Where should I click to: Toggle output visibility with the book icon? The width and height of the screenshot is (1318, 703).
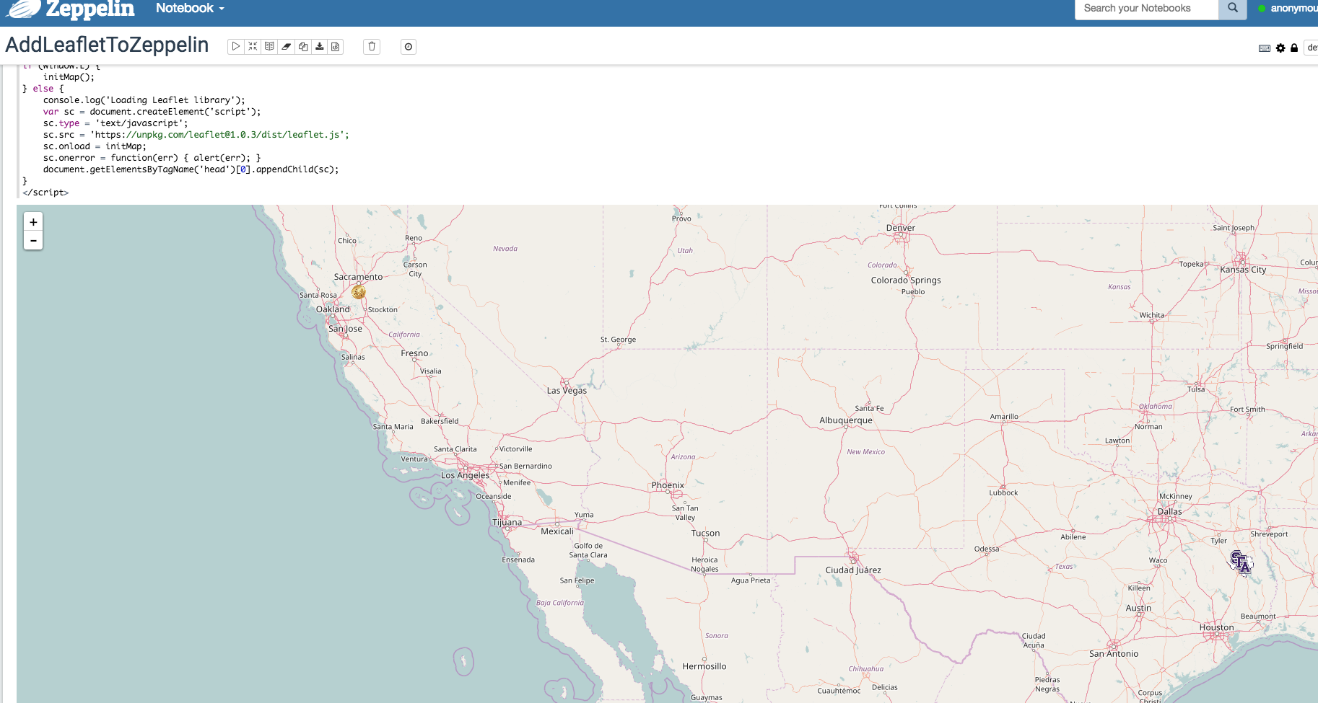pos(269,46)
